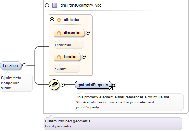Collapse the Location element
The image size is (189, 131).
point(24,65)
